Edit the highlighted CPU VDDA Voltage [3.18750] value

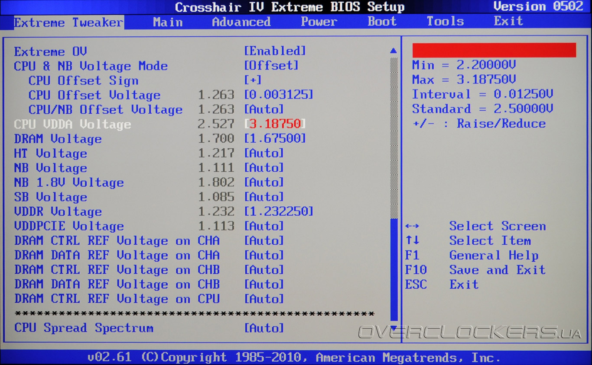pyautogui.click(x=275, y=124)
